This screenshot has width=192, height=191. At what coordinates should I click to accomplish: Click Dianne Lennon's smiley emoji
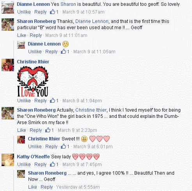point(66,44)
